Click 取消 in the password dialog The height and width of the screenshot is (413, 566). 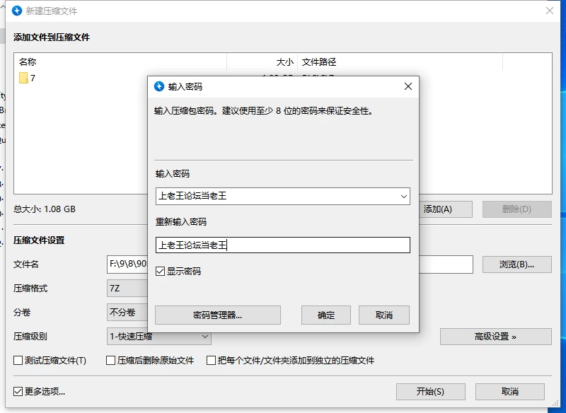[x=384, y=315]
